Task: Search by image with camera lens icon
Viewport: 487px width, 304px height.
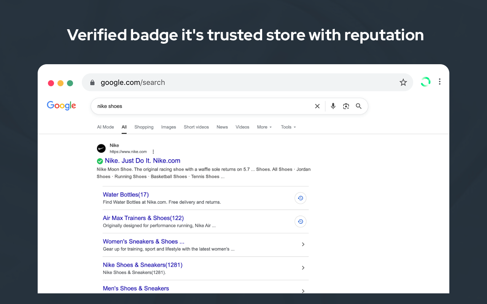Action: [346, 106]
